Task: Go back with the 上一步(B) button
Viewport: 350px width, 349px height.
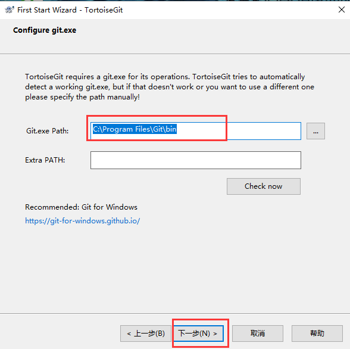Action: 145,334
